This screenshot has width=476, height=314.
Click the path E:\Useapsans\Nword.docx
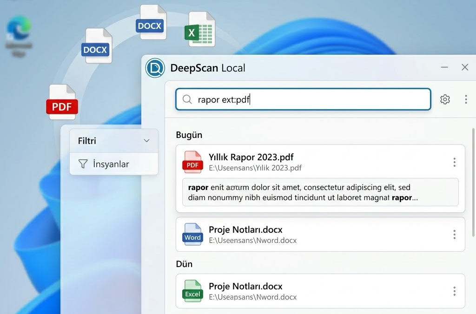pyautogui.click(x=252, y=297)
